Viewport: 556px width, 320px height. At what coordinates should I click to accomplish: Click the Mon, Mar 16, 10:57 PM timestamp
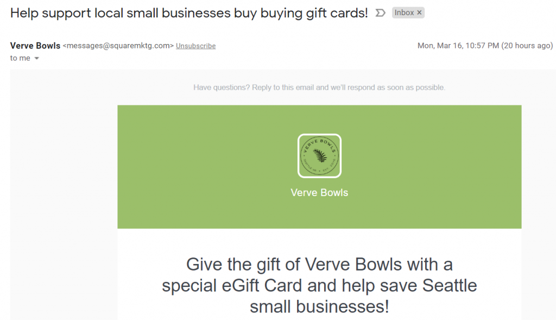[x=458, y=46]
